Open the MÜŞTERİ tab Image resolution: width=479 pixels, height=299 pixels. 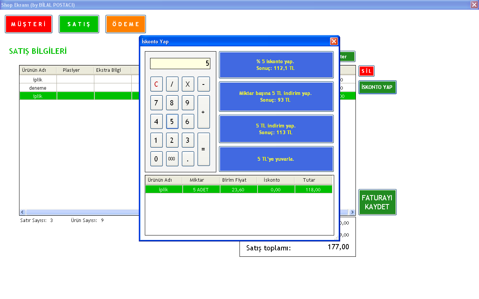point(28,24)
